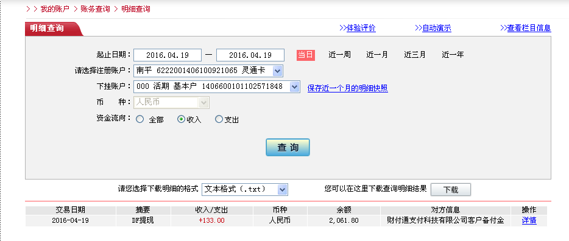The image size is (569, 241).
Task: Choose the 近一周 date range
Action: point(340,55)
